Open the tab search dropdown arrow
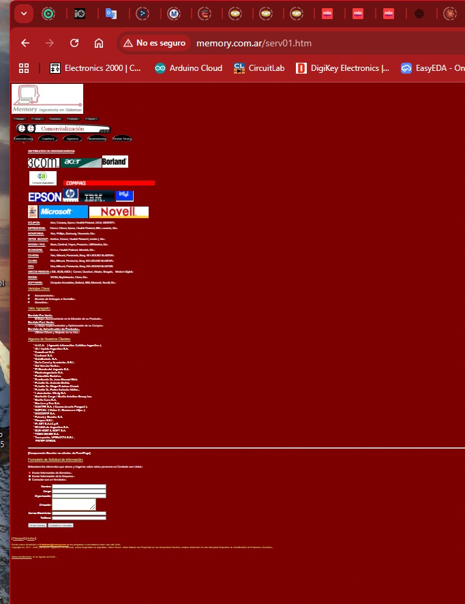This screenshot has width=465, height=604. point(24,14)
